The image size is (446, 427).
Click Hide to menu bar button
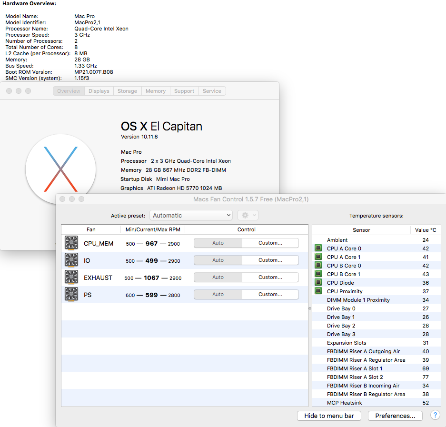coord(329,416)
